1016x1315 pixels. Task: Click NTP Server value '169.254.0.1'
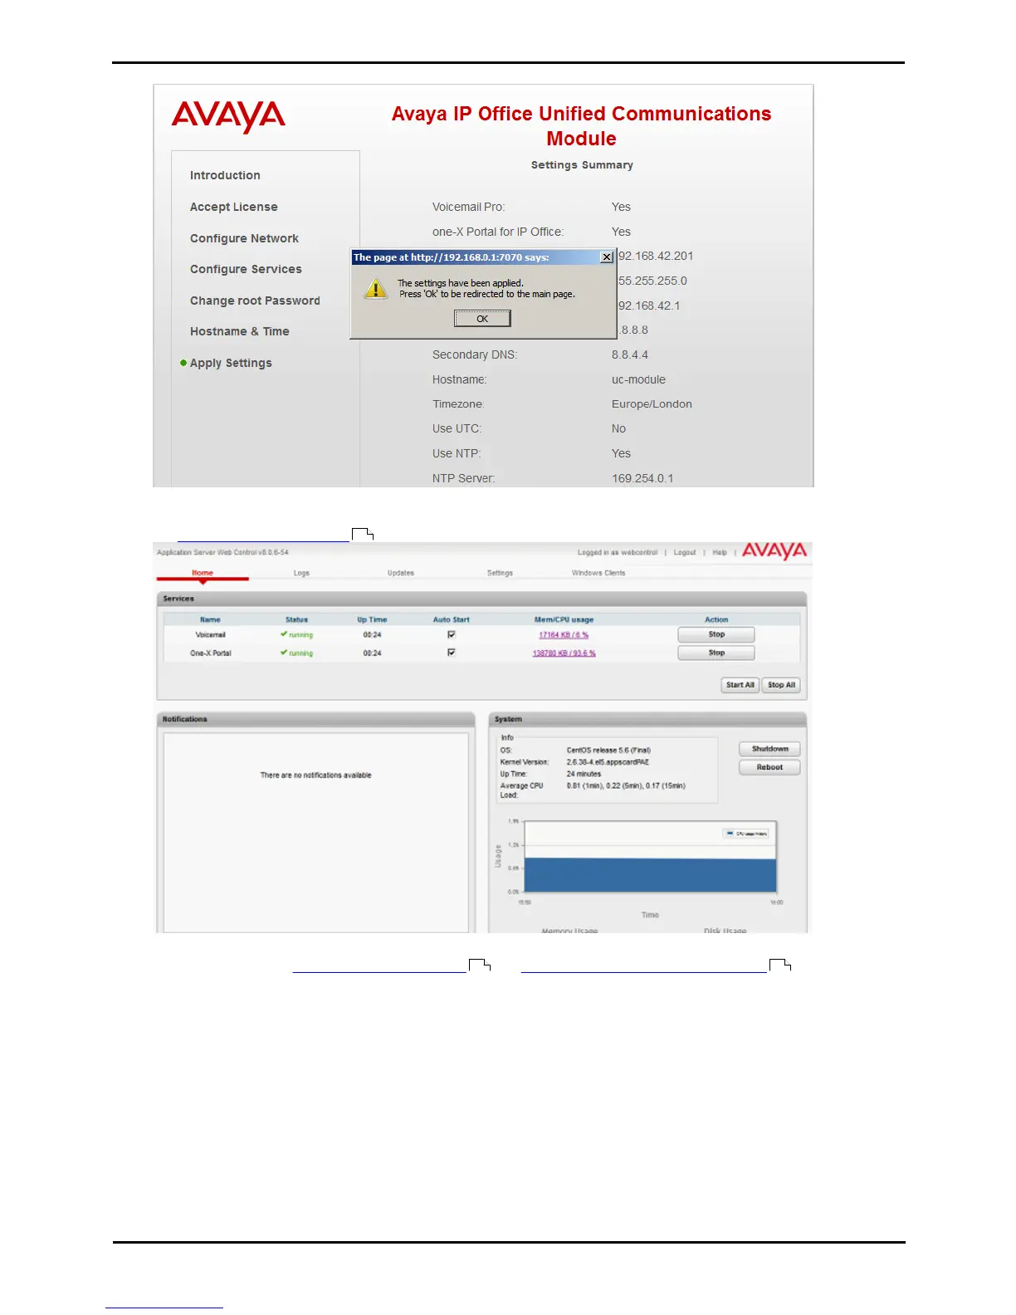pos(642,478)
